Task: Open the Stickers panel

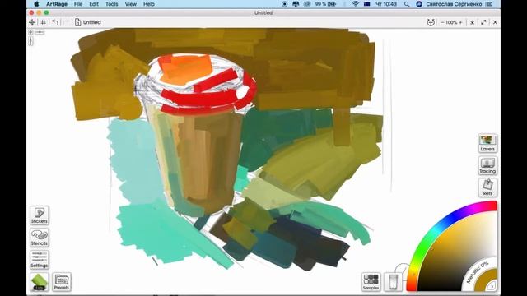Action: click(x=40, y=215)
